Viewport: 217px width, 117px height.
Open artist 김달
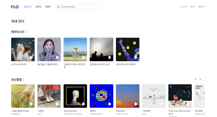[x=144, y=114]
